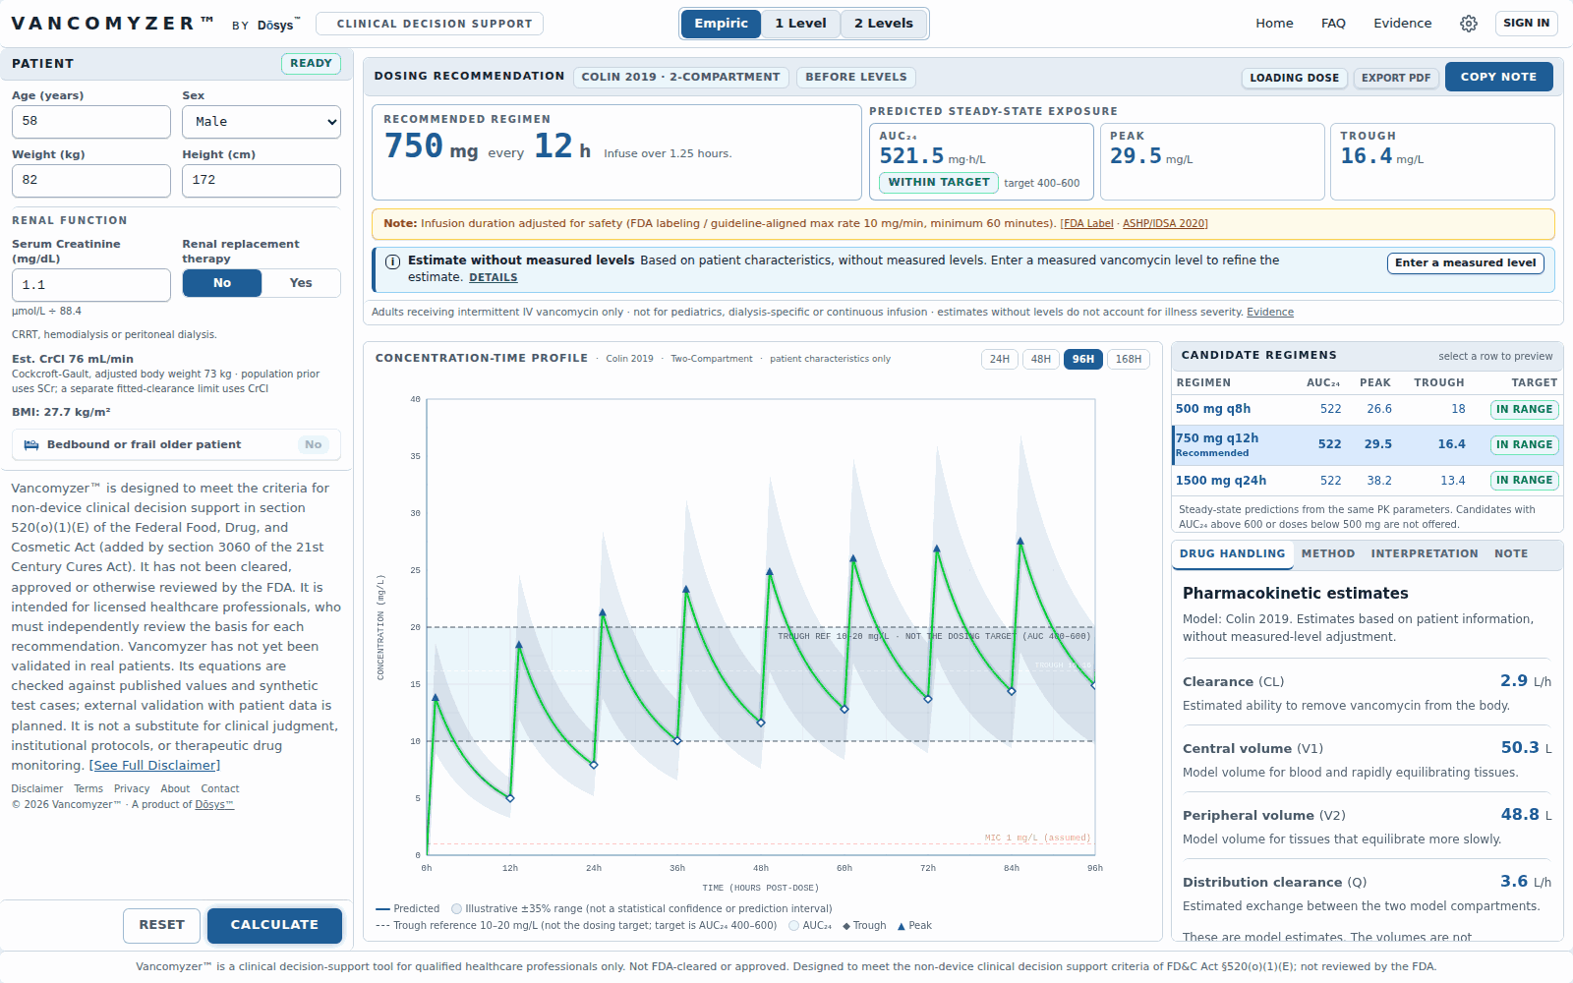The width and height of the screenshot is (1573, 983).
Task: Show the 48H chart range
Action: pyautogui.click(x=1041, y=360)
